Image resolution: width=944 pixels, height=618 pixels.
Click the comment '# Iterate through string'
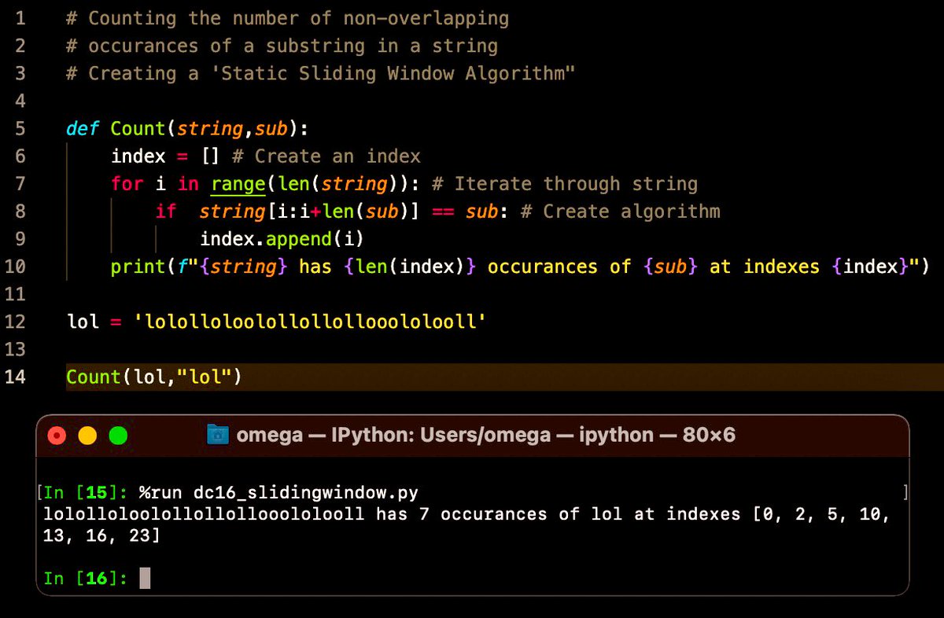[565, 184]
